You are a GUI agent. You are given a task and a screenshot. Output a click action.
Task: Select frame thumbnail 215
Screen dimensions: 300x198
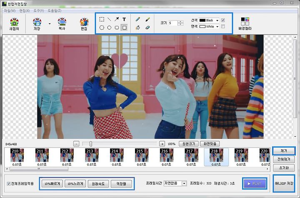(x=141, y=157)
